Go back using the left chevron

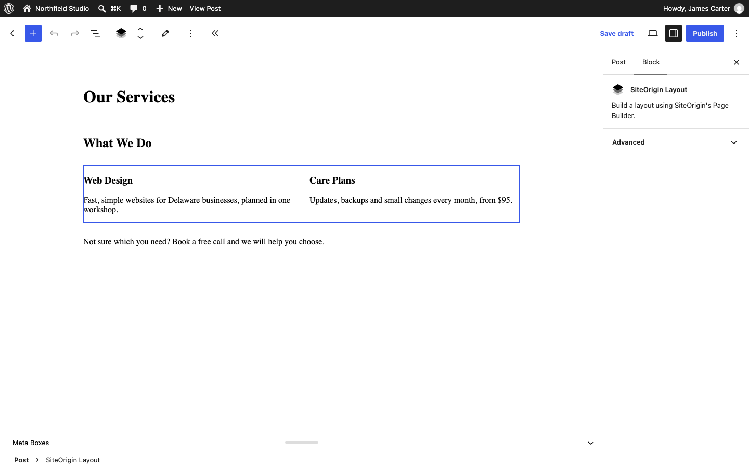pyautogui.click(x=12, y=33)
